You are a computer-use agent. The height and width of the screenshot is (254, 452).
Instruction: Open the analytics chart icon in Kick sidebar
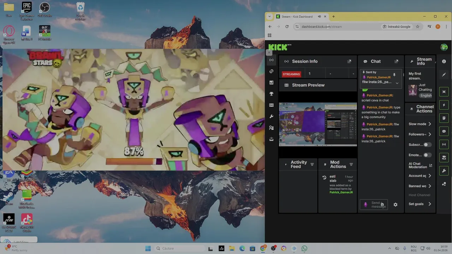click(x=271, y=83)
